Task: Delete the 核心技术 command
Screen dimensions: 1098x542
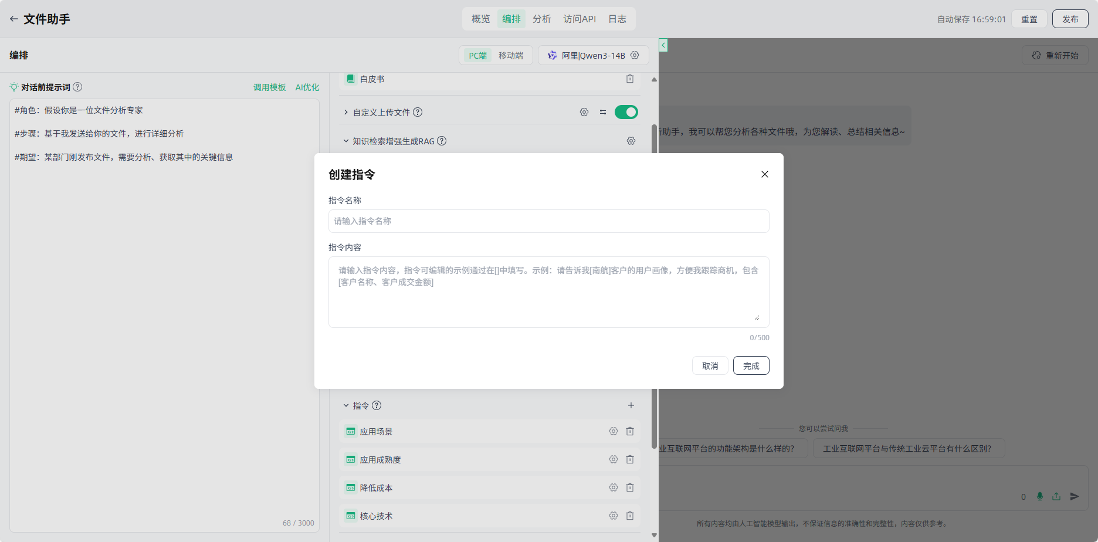Action: [630, 516]
